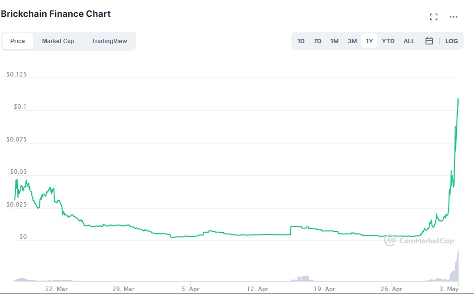This screenshot has width=474, height=294.
Task: Switch to the Price tab
Action: pyautogui.click(x=17, y=41)
